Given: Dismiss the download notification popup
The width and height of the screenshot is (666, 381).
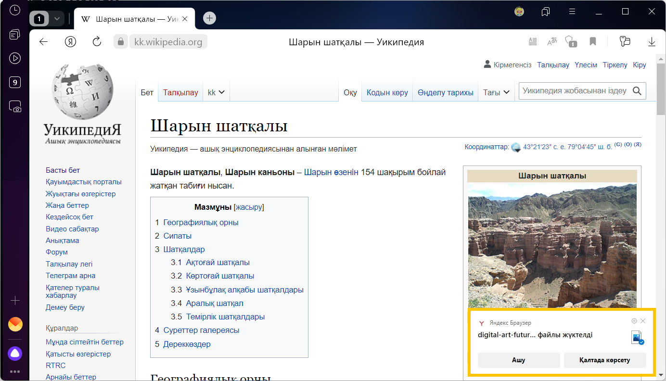Looking at the screenshot, I should tap(643, 321).
